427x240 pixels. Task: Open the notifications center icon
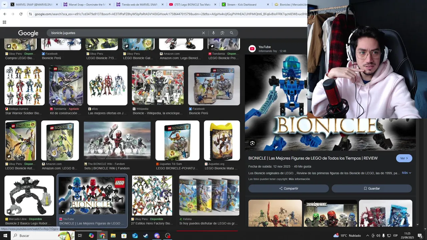[x=420, y=236]
